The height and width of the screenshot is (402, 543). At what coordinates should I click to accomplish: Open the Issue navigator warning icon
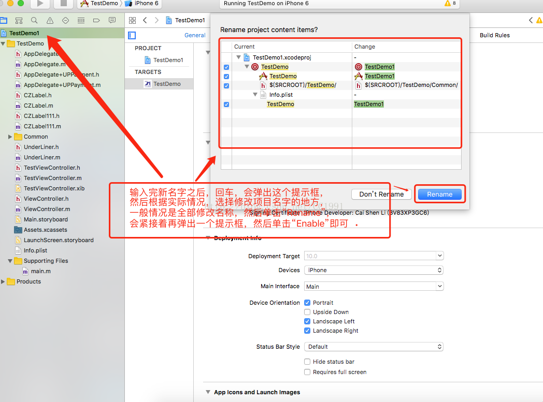click(50, 20)
